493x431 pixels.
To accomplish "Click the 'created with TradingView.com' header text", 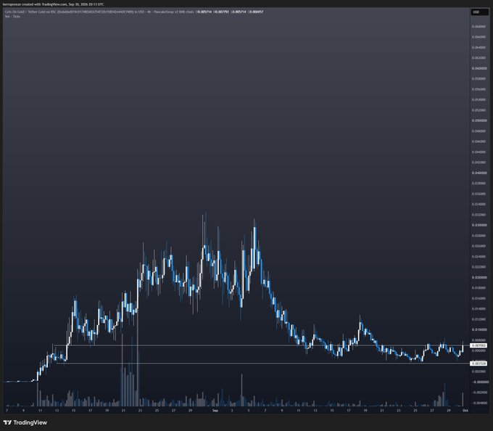I will pyautogui.click(x=46, y=4).
